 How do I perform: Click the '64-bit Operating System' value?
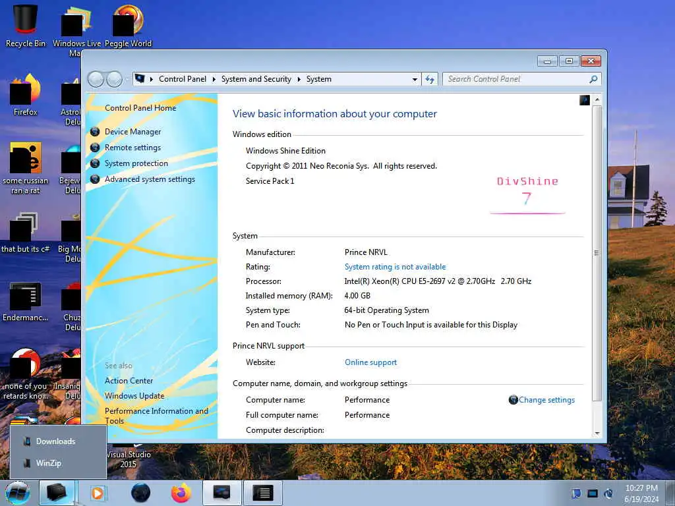pos(386,310)
